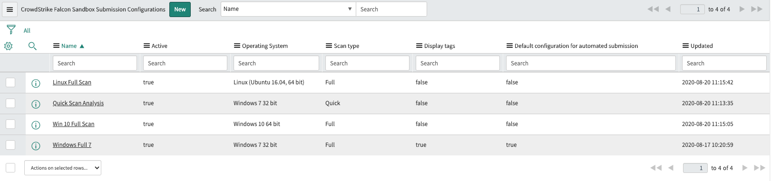Go to next page, top pagination
The width and height of the screenshot is (771, 181).
[742, 9]
